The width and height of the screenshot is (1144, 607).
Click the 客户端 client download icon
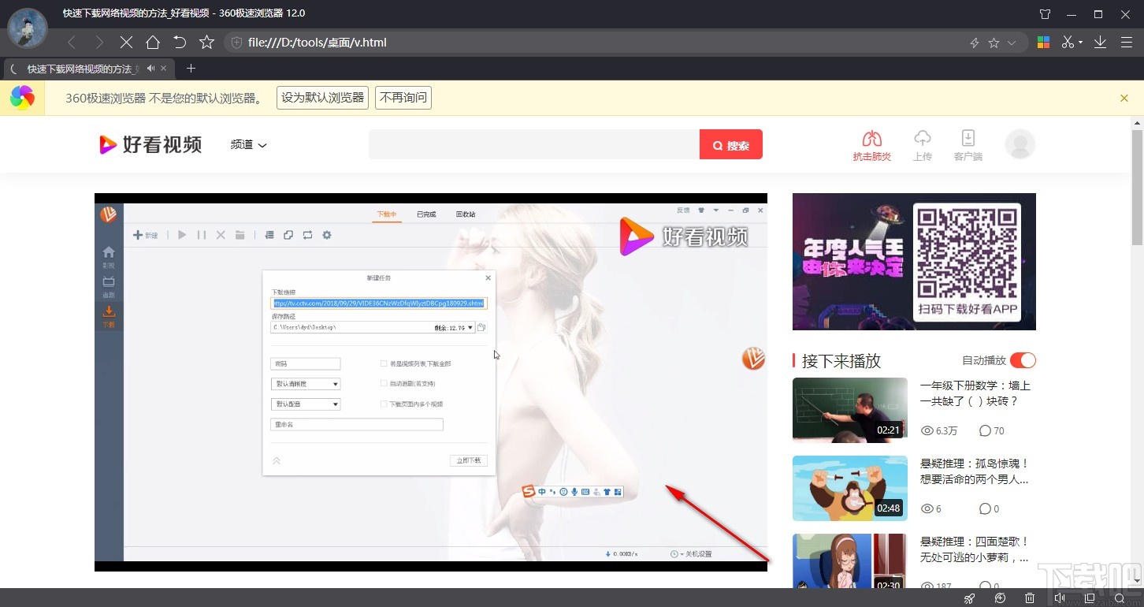[x=968, y=146]
